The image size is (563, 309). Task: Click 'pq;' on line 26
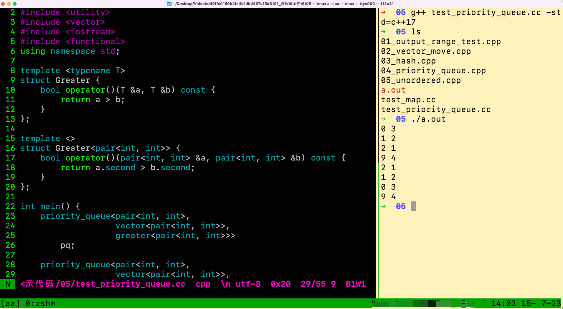pos(67,245)
